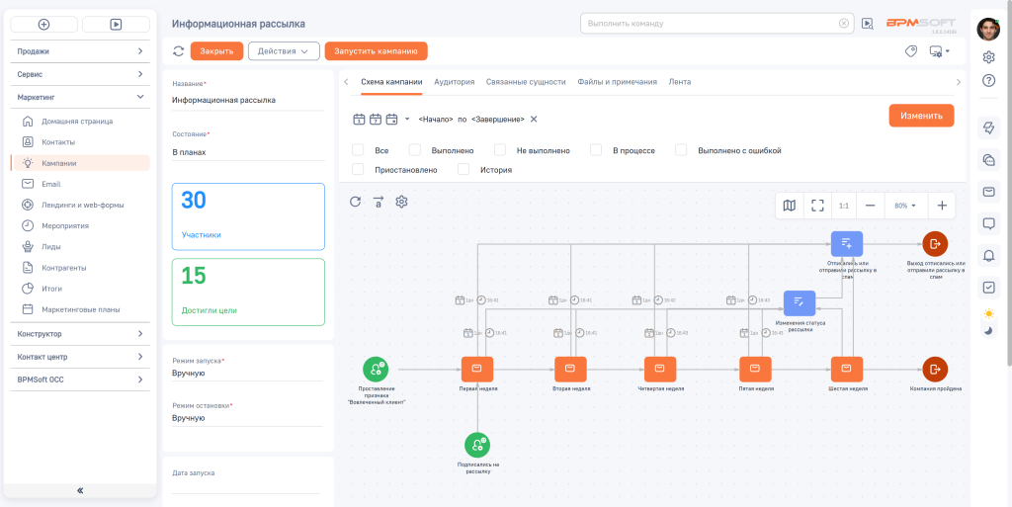Screen dimensions: 1012x507
Task: Open the mail icon in right panel
Action: coord(988,192)
